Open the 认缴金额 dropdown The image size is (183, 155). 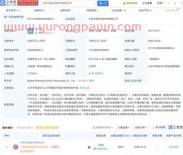(x=123, y=127)
